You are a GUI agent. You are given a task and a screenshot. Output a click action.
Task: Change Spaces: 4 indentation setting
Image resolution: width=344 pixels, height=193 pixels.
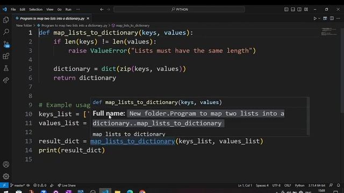262,185
